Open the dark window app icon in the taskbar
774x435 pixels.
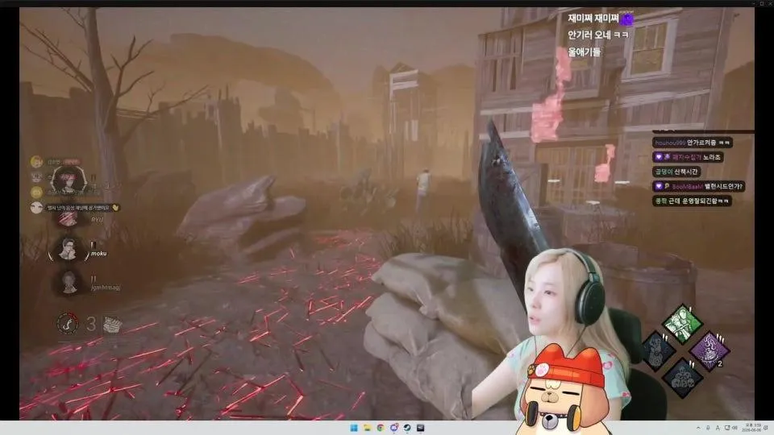(x=421, y=428)
